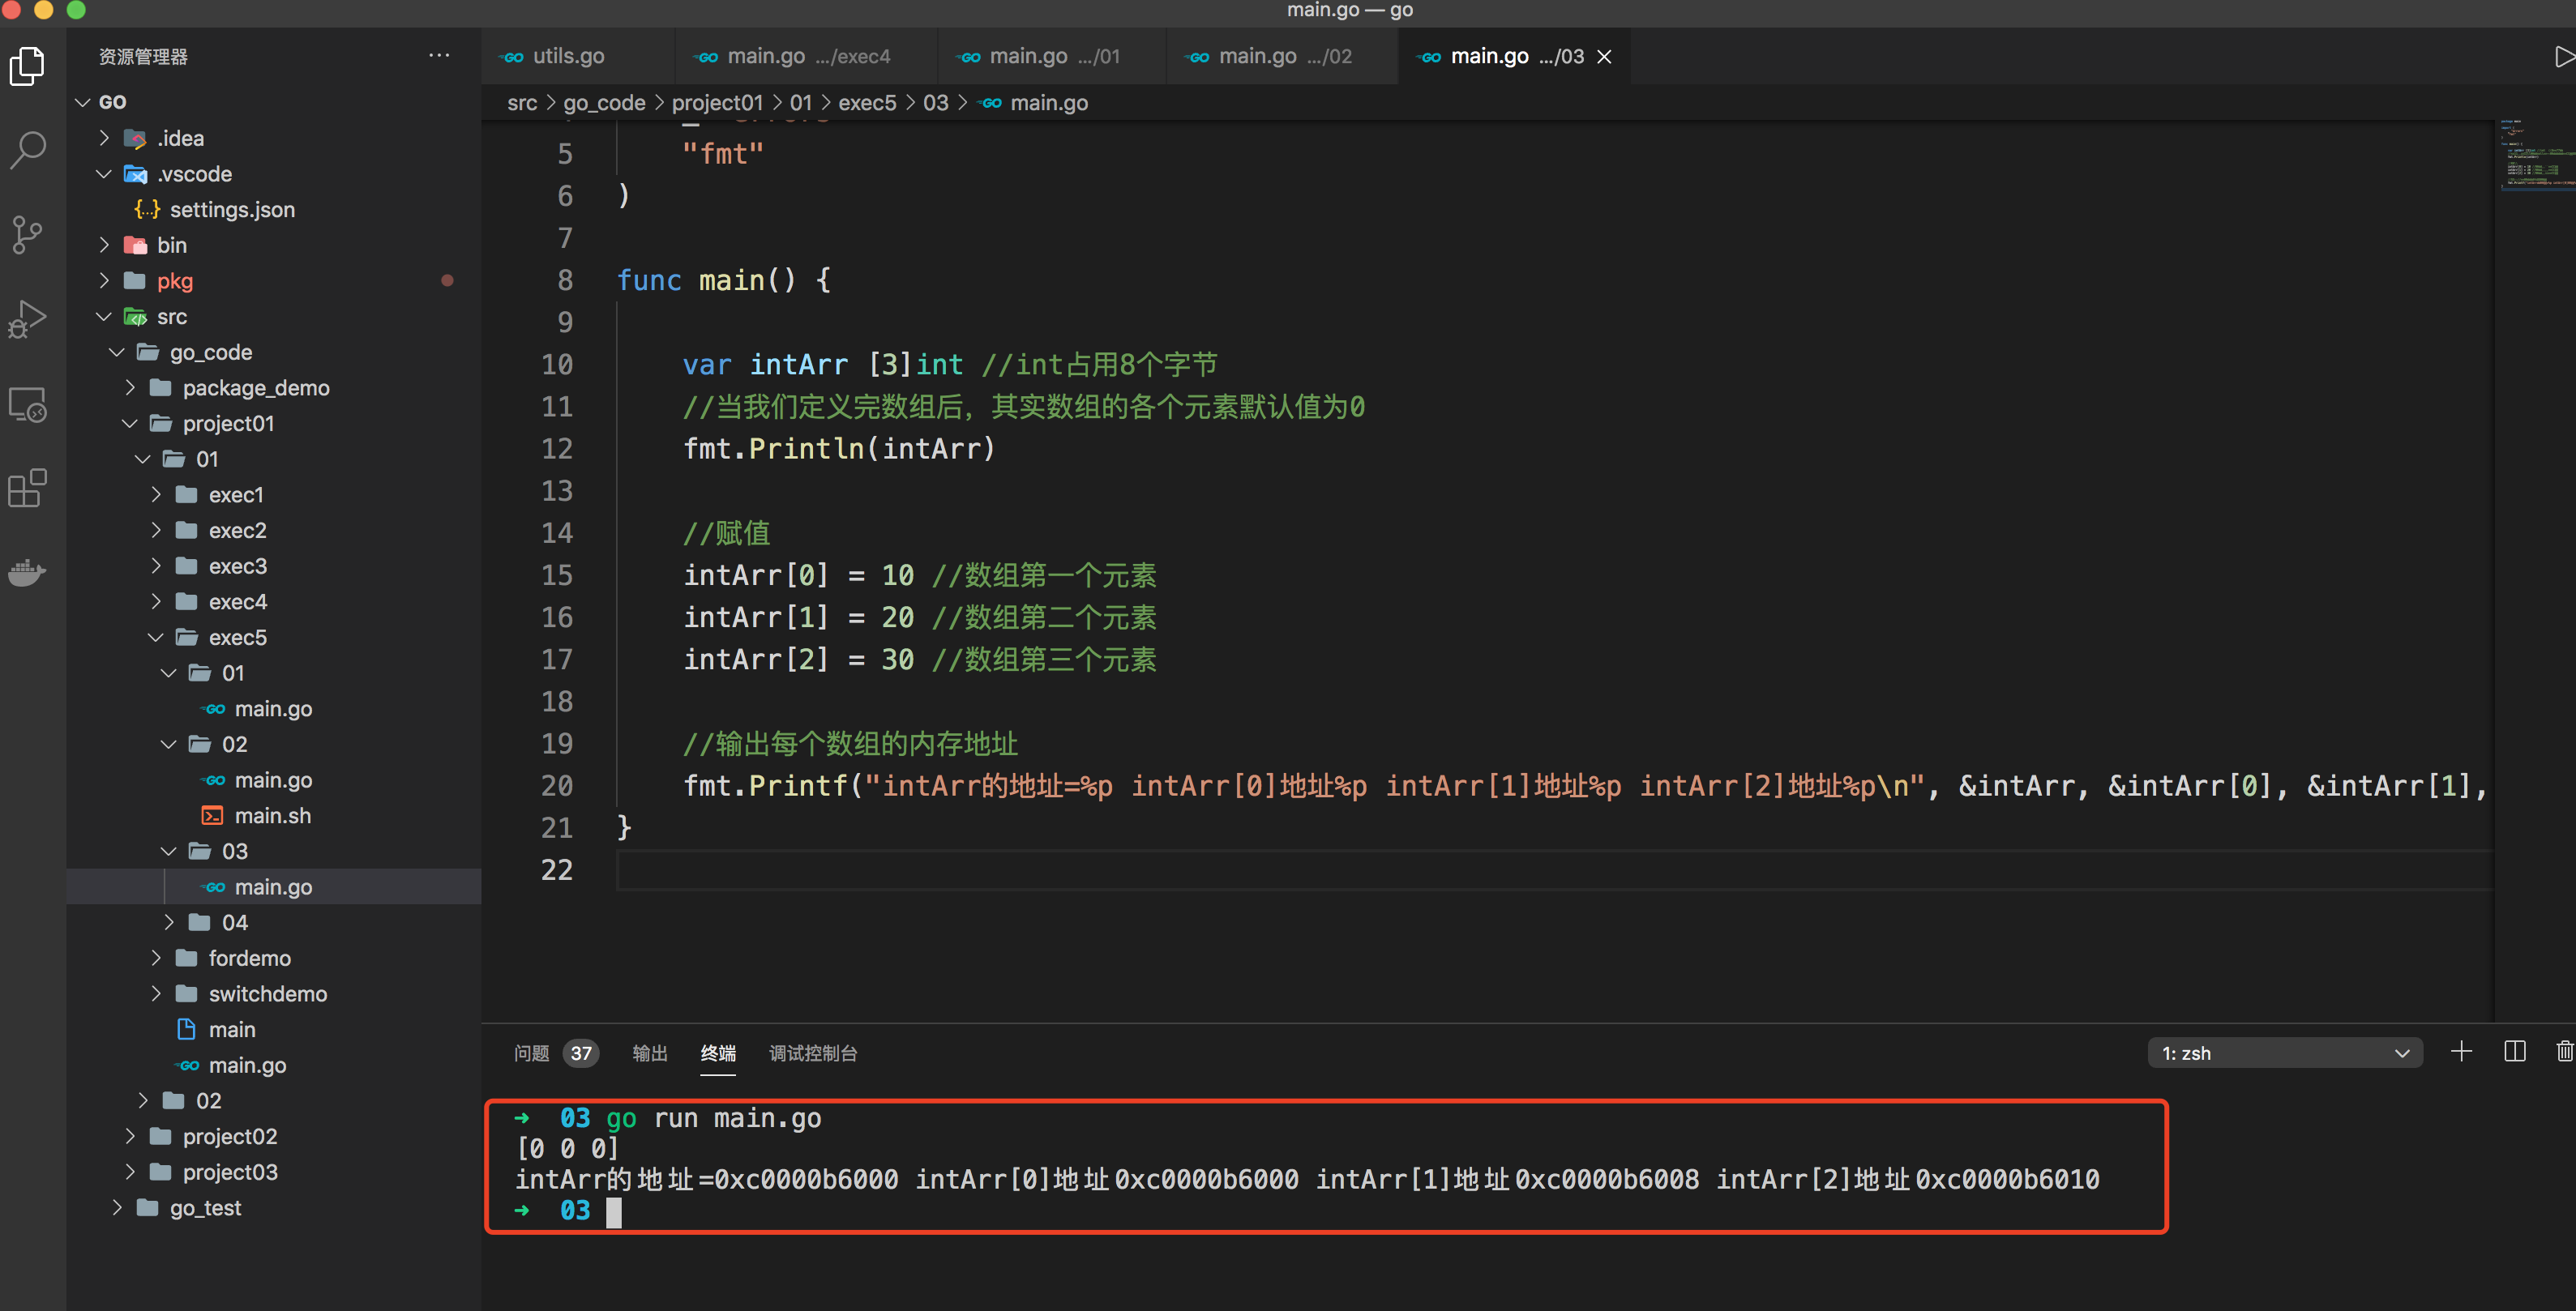
Task: Click the Run code play icon
Action: 2562,57
